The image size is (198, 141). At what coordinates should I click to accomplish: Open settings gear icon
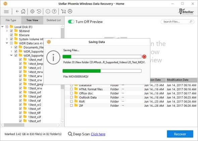(x=32, y=11)
